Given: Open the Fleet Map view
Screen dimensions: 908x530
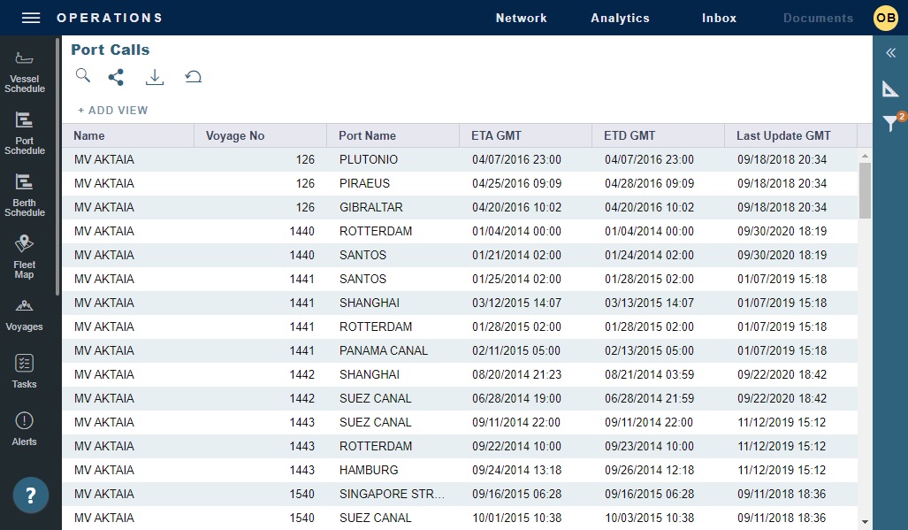Looking at the screenshot, I should click(25, 257).
